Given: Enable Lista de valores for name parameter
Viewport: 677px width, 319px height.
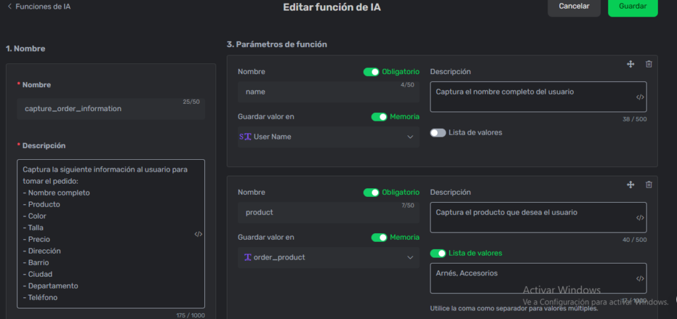Looking at the screenshot, I should pyautogui.click(x=438, y=132).
